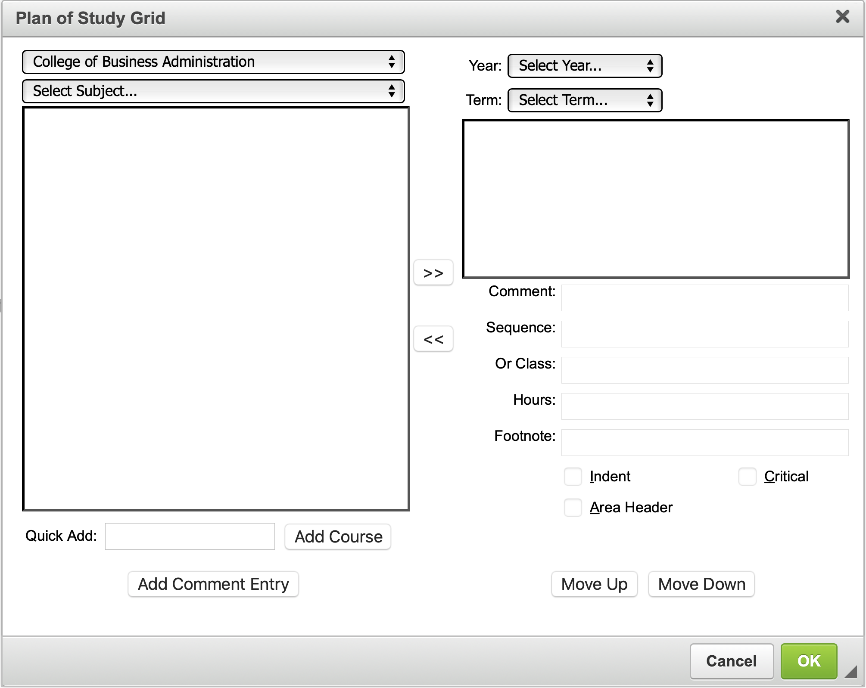Enable the Indent checkbox
Screen dimensions: 866x688
(573, 477)
